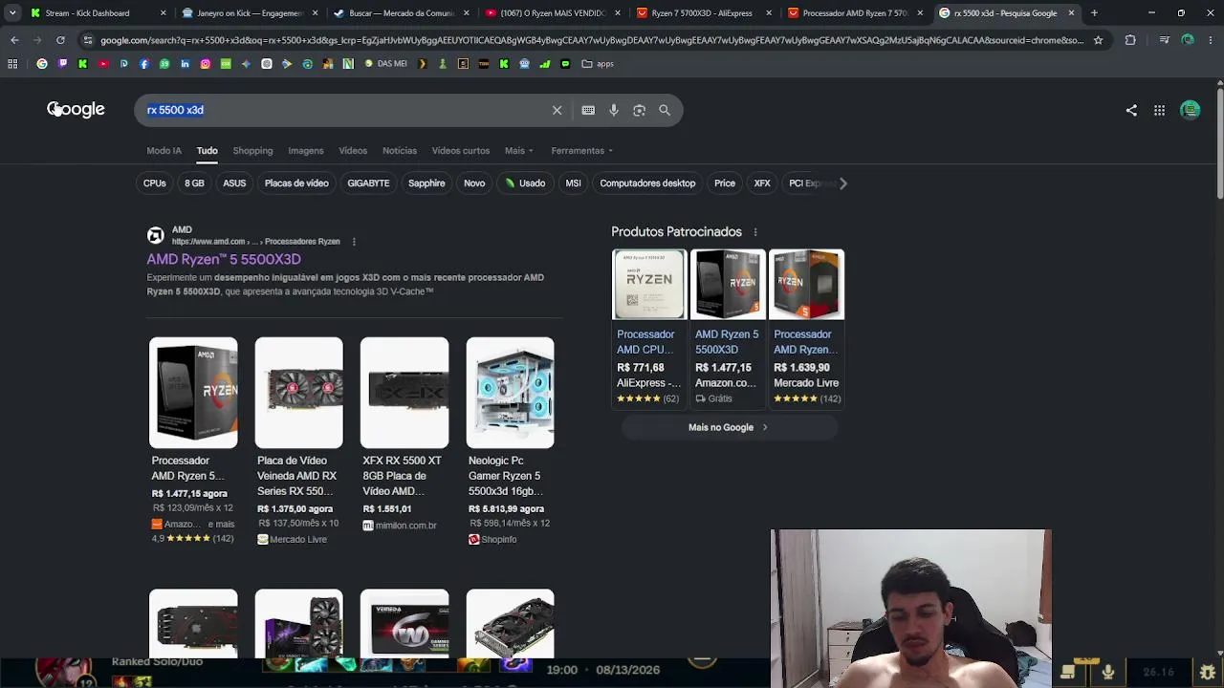Start voice search with the microphone

coord(614,110)
